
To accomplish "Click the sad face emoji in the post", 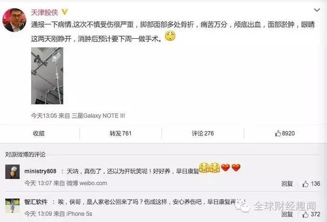I will click(x=170, y=36).
